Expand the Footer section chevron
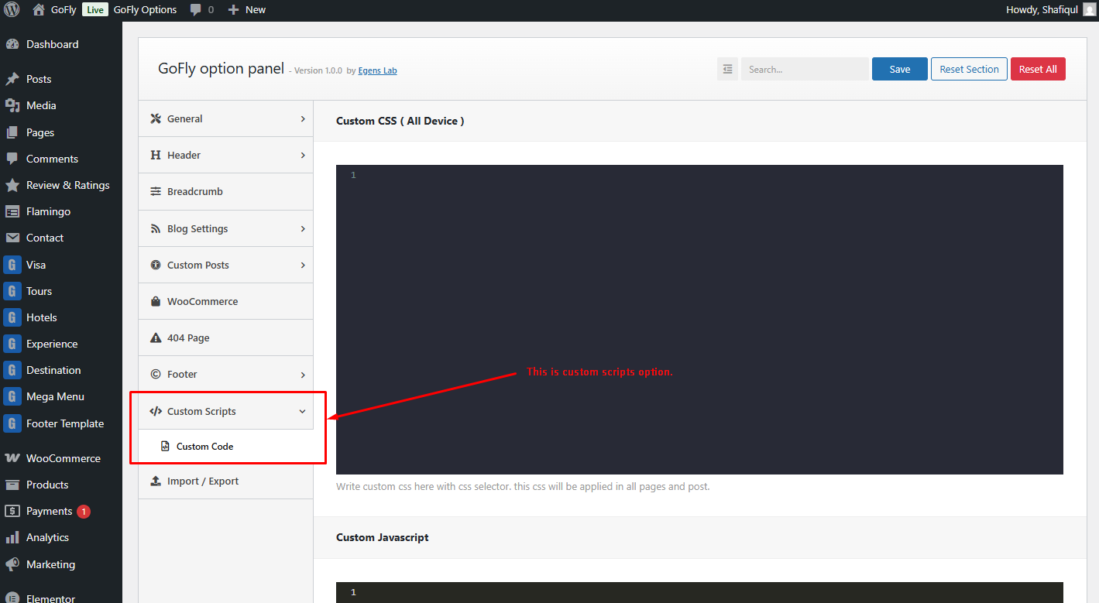Screen dimensions: 1099x603 pyautogui.click(x=303, y=374)
